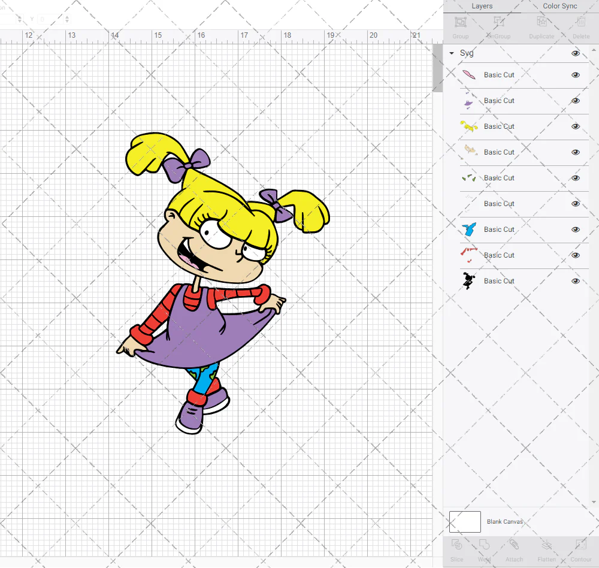This screenshot has width=599, height=568.
Task: Open the Contour tool
Action: [x=580, y=545]
